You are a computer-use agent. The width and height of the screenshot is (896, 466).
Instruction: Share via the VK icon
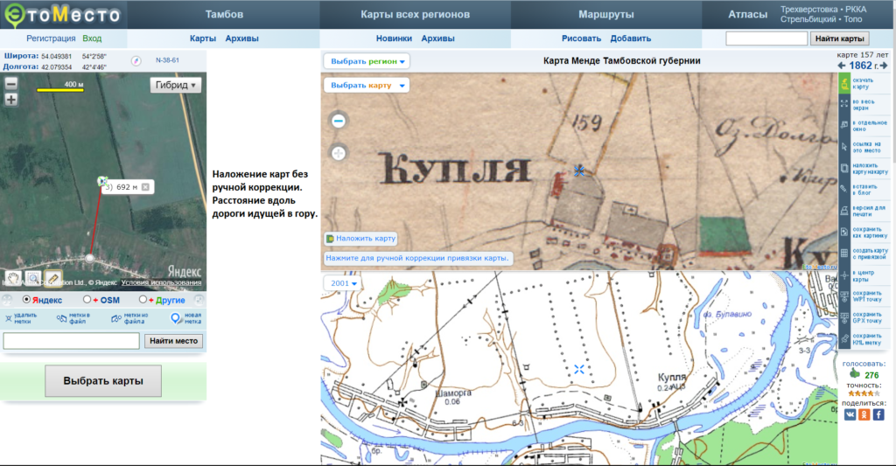click(850, 415)
